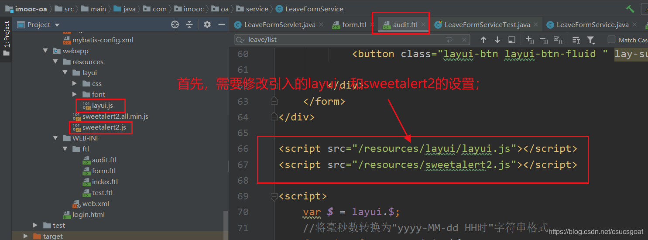This screenshot has width=648, height=240.
Task: Close the LeaveFormServlet.java tab
Action: tap(321, 25)
